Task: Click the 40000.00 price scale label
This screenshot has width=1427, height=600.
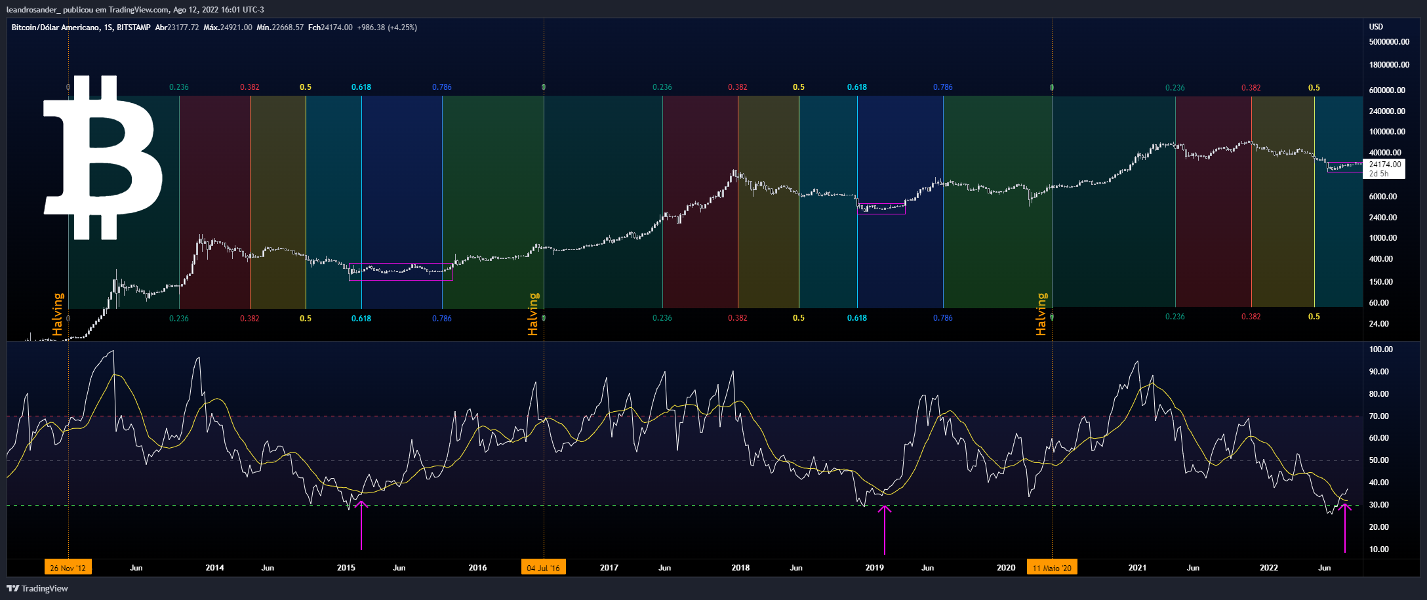Action: click(1385, 153)
